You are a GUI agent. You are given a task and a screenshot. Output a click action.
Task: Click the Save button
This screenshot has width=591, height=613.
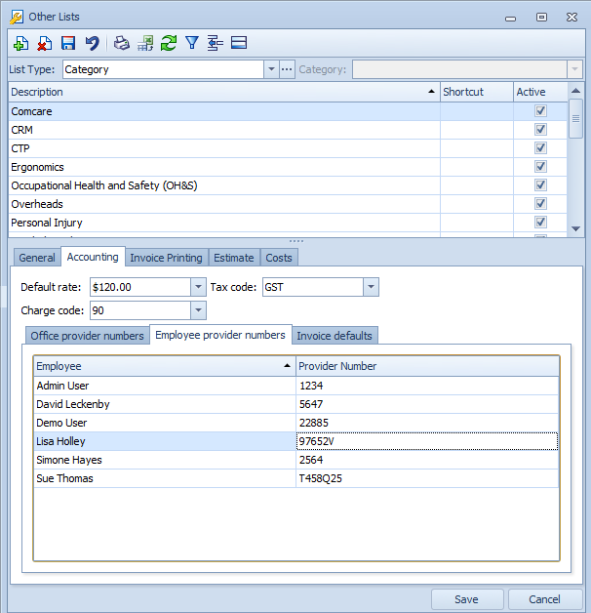pos(467,599)
